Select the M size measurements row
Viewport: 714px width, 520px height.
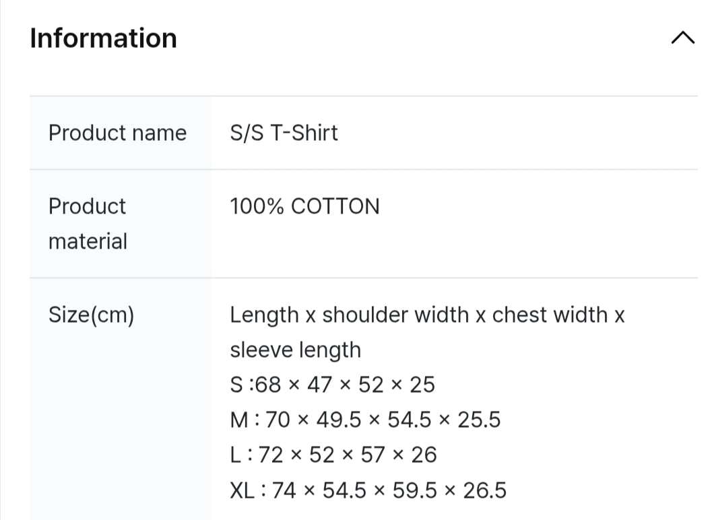365,420
